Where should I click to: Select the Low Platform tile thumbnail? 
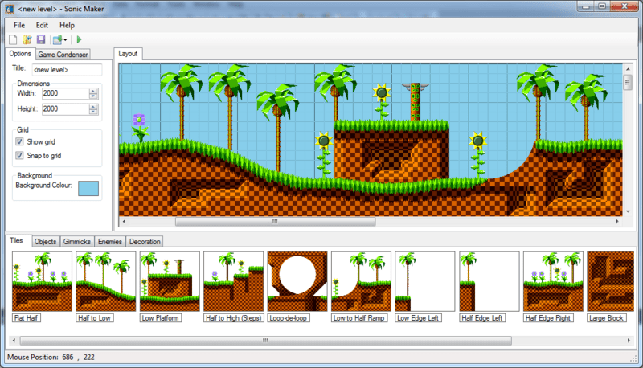170,281
